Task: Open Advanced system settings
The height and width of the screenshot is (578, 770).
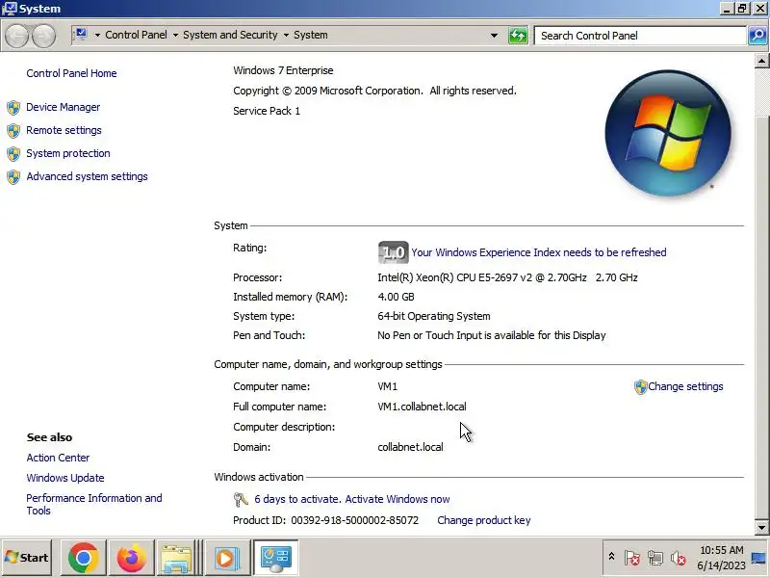Action: point(87,176)
